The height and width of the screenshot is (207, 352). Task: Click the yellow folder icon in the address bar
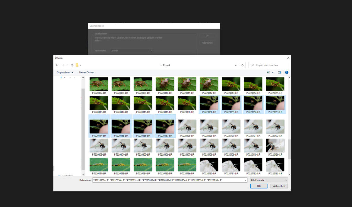click(77, 65)
